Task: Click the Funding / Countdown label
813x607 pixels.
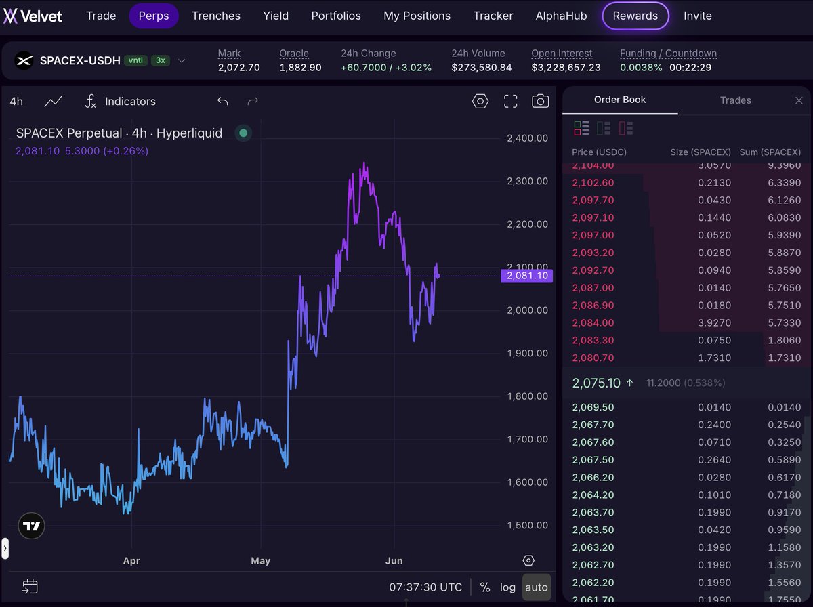Action: [668, 53]
